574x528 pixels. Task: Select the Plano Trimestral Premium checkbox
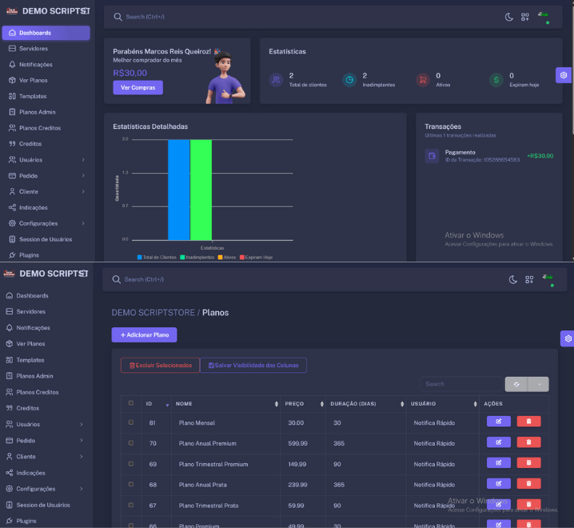click(x=131, y=464)
